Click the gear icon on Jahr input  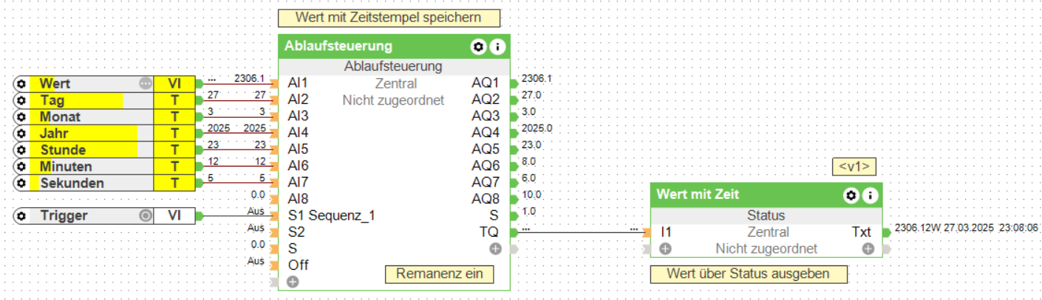click(21, 133)
